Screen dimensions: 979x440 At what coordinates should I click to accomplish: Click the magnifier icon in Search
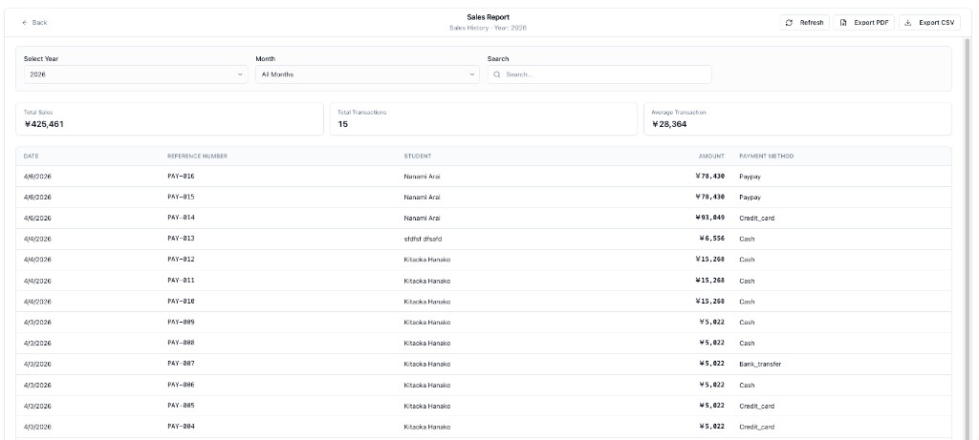pyautogui.click(x=497, y=74)
